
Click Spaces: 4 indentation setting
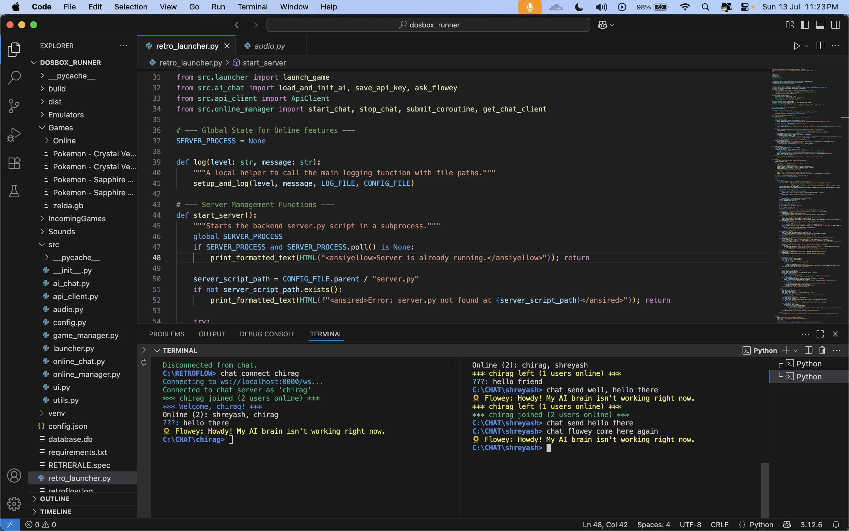[x=653, y=525]
